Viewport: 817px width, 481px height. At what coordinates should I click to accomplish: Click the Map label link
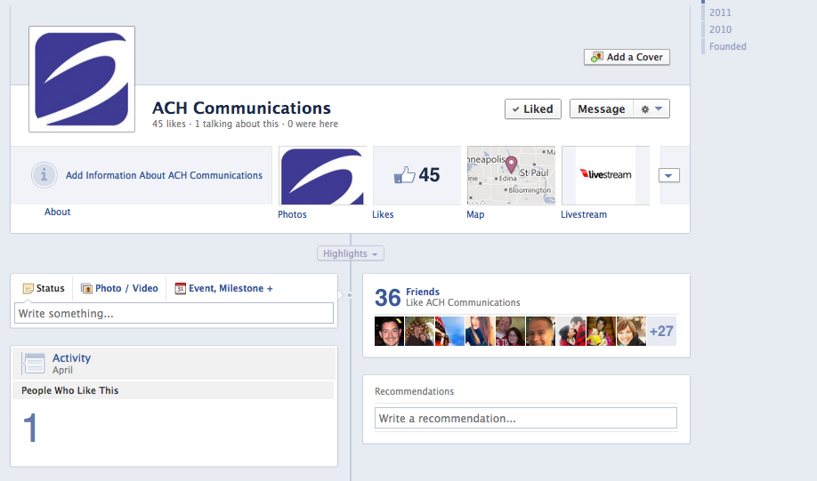click(x=475, y=214)
